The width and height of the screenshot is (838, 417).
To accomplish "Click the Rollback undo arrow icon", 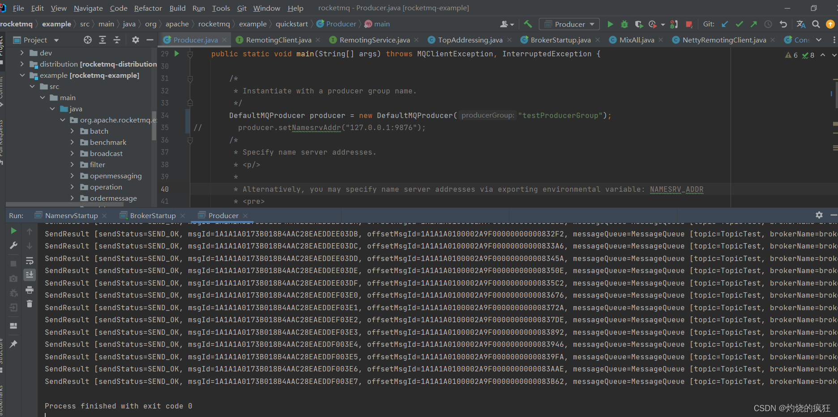I will coord(783,24).
